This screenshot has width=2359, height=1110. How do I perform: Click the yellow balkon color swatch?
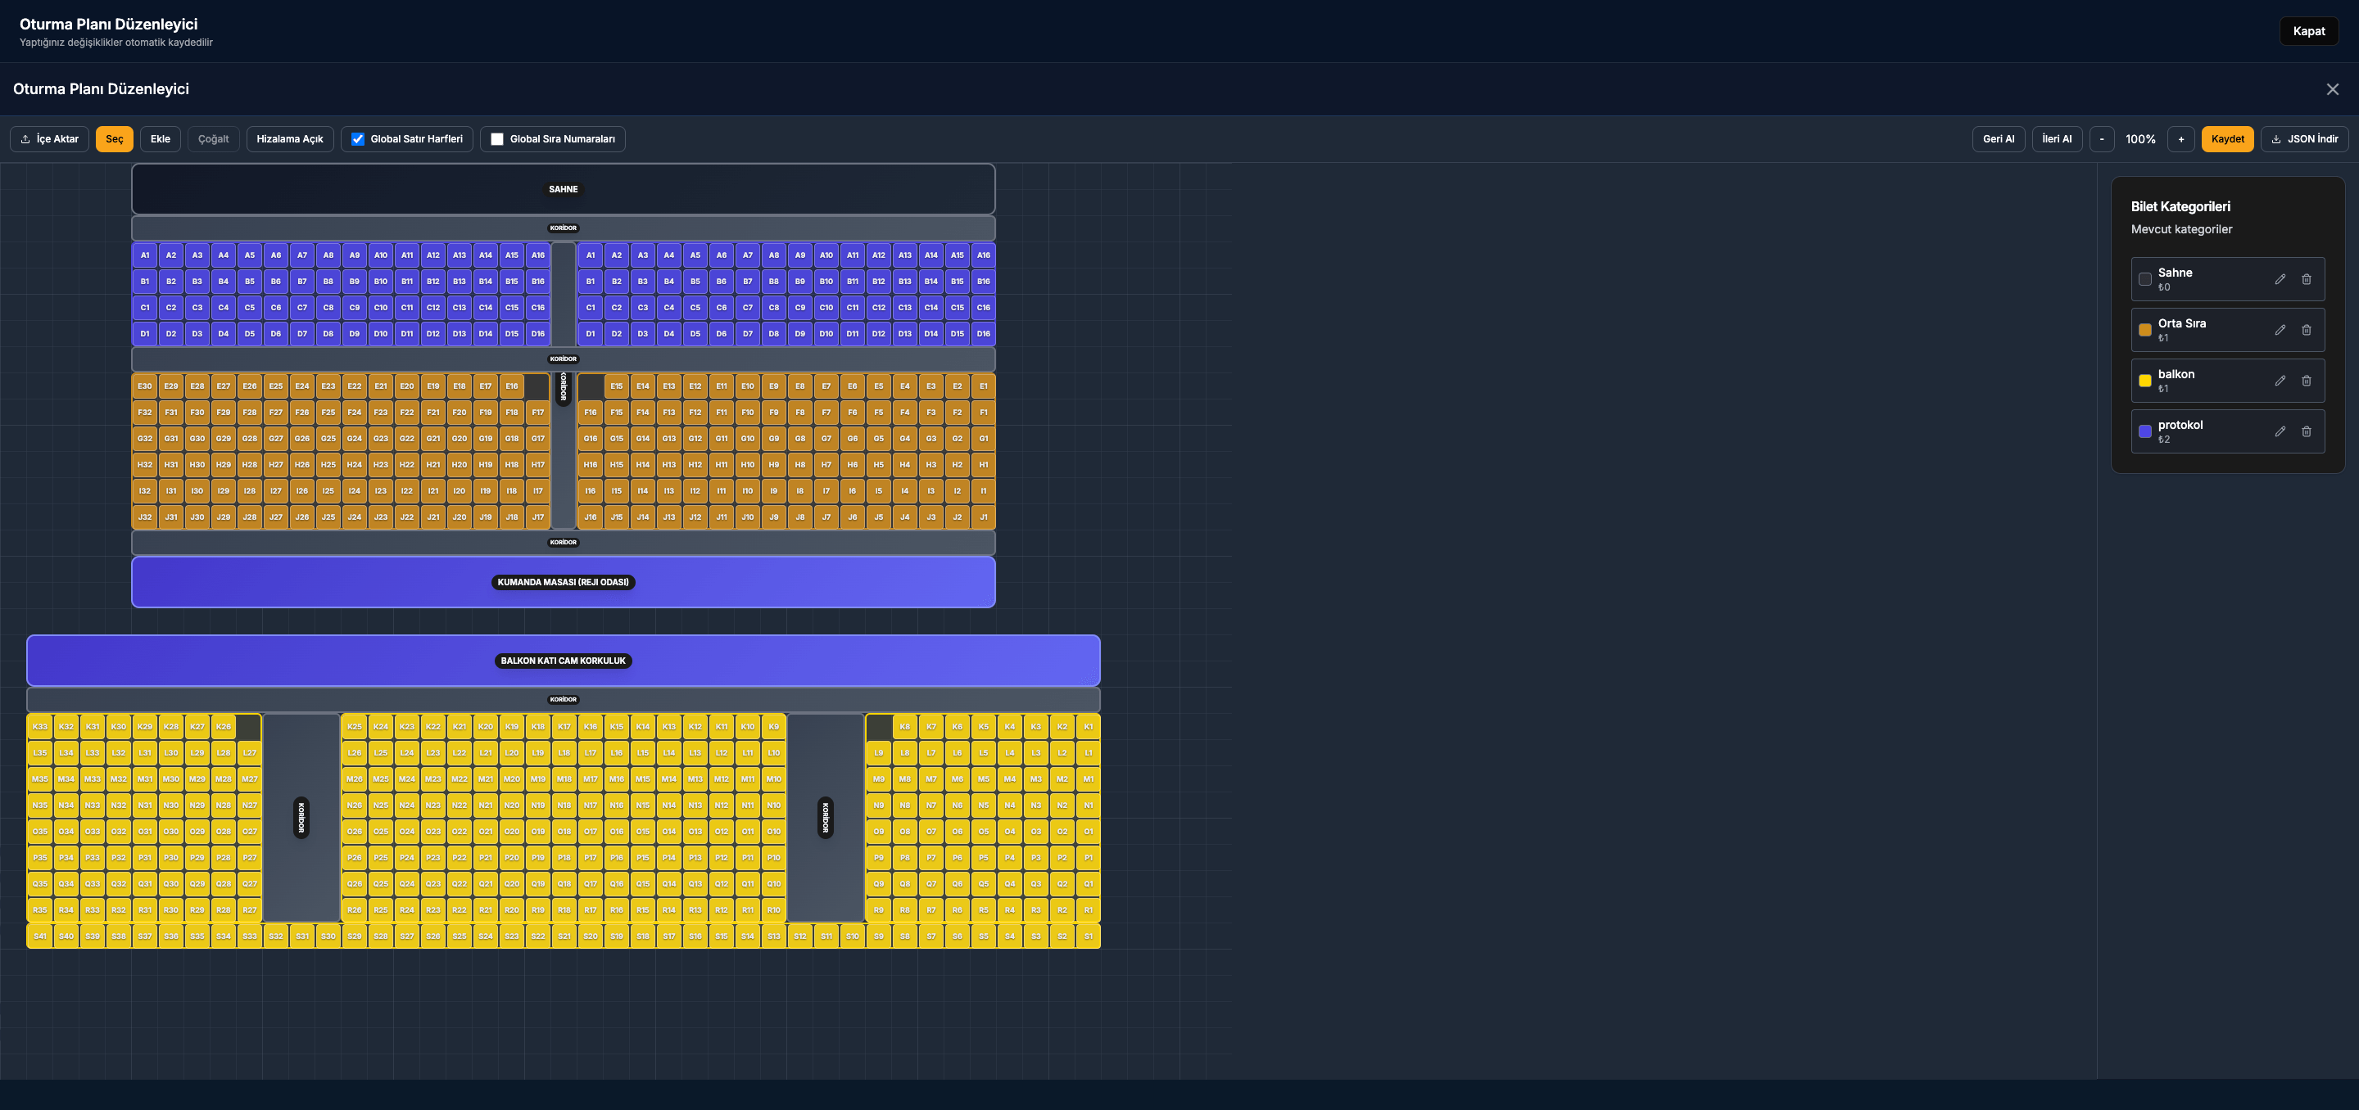tap(2144, 381)
